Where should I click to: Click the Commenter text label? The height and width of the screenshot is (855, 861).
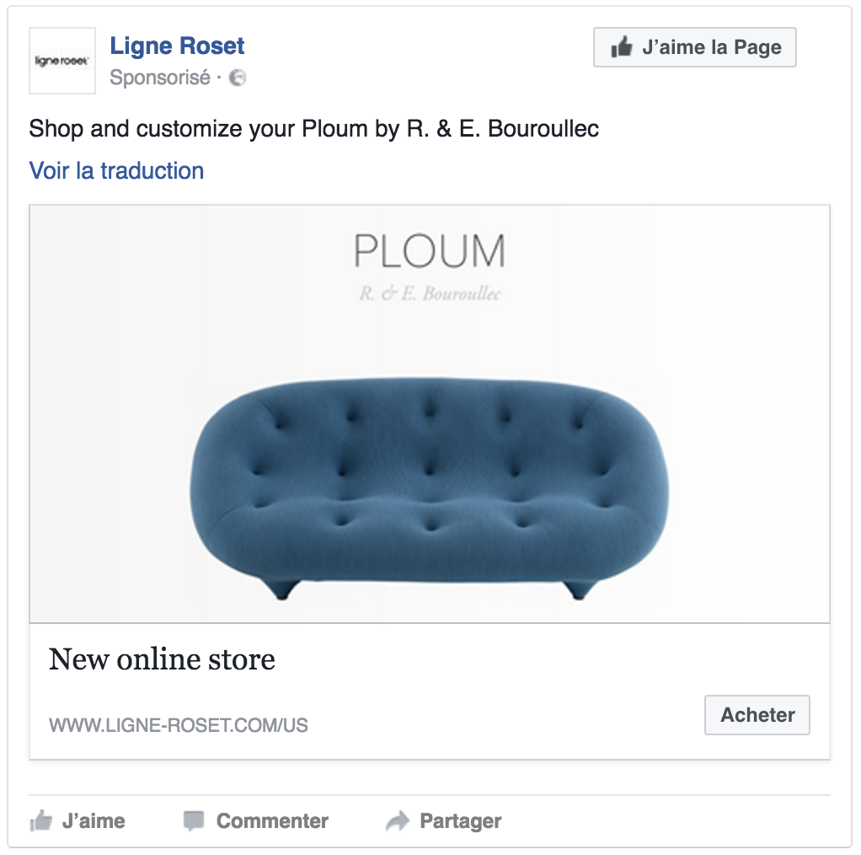pos(272,821)
